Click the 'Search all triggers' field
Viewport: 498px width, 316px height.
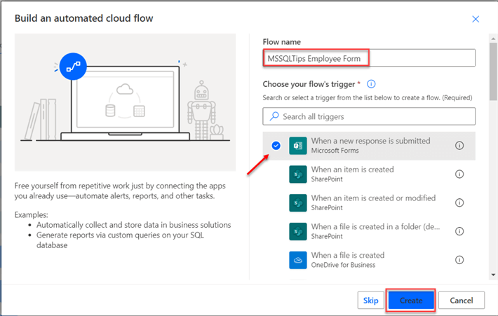pyautogui.click(x=369, y=116)
